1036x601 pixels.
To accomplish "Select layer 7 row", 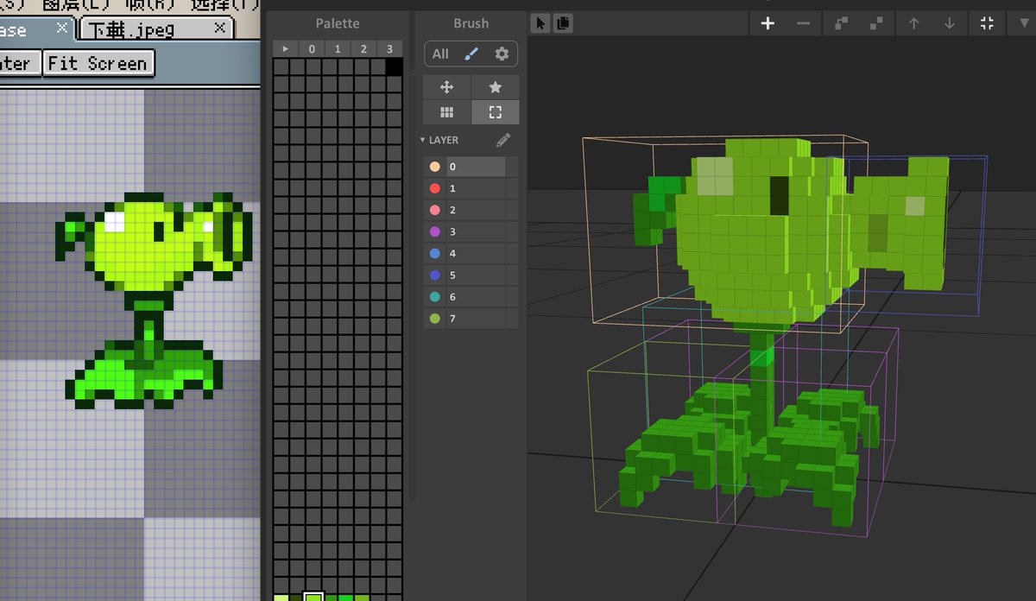I will [471, 319].
